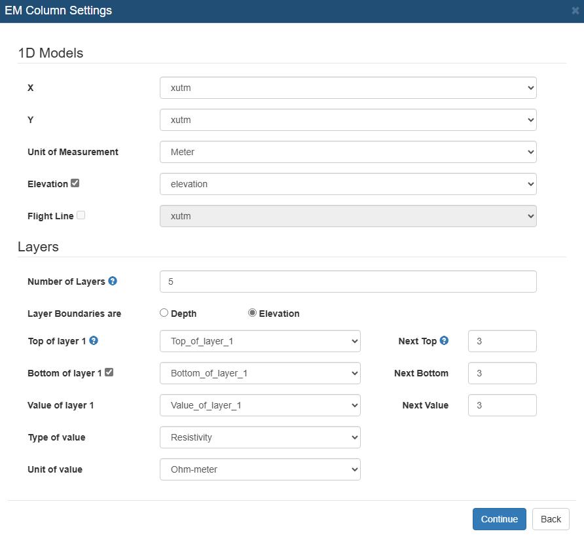Click the Next Bottom input field
Viewport: 584px width, 542px height.
502,373
